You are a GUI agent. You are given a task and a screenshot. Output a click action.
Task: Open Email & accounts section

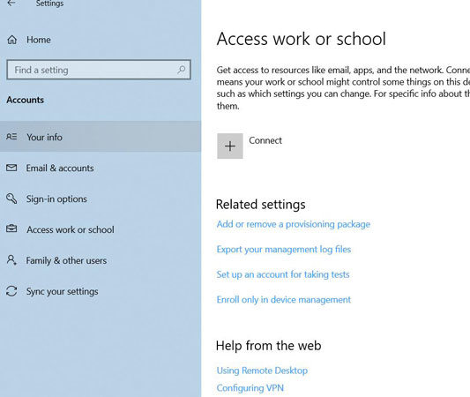[x=60, y=168]
